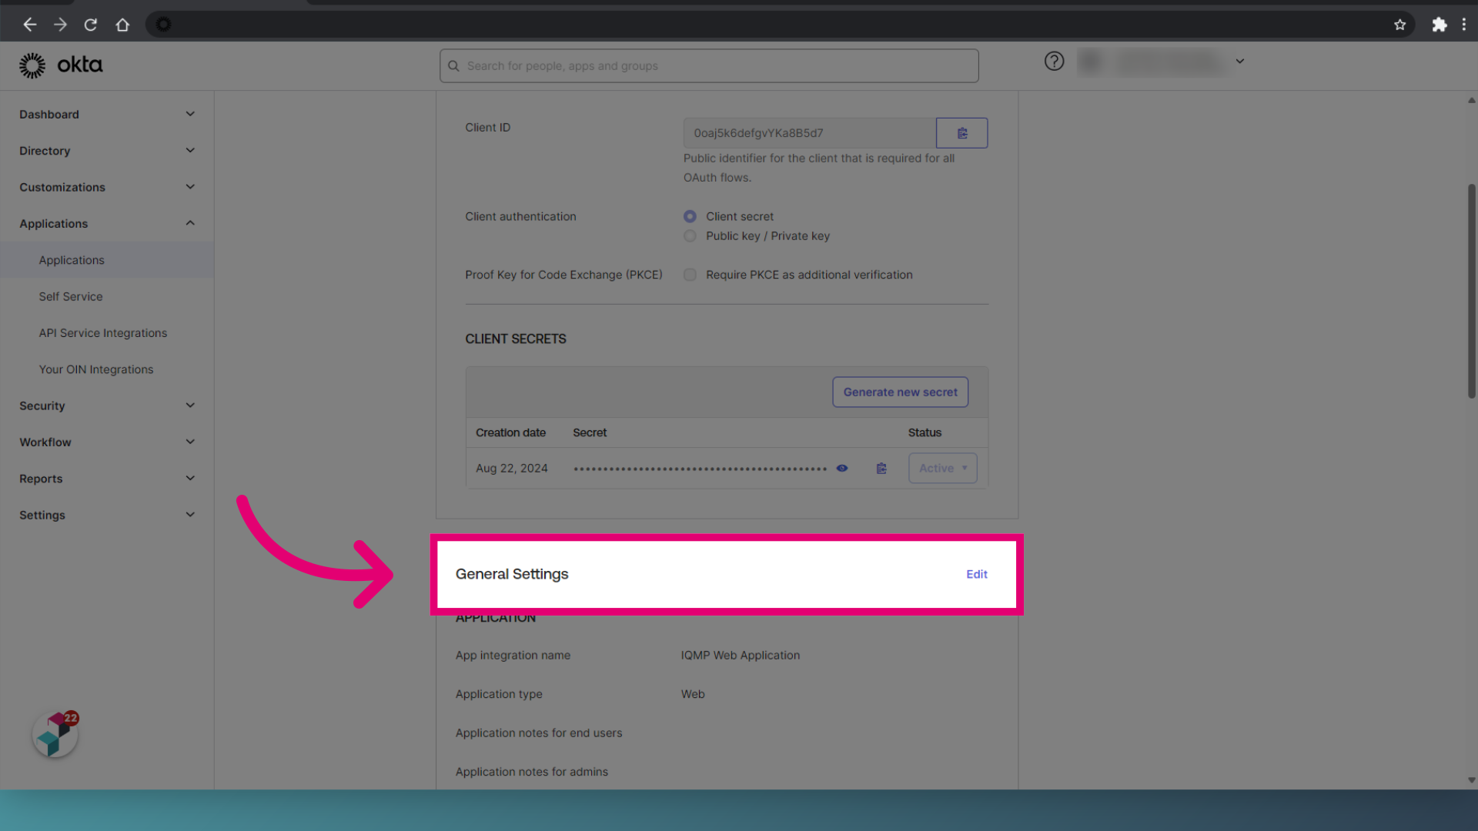Reload the page with refresh icon
This screenshot has height=831, width=1478.
coord(91,25)
